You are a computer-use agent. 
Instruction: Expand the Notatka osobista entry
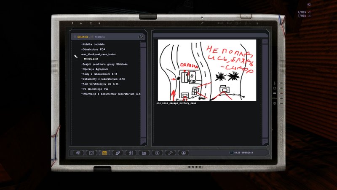[x=94, y=44]
